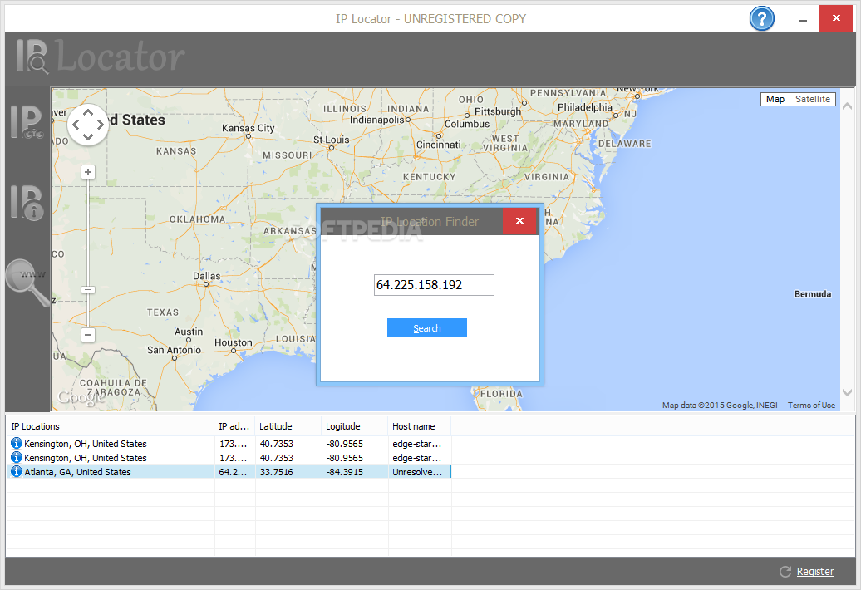Select the IP info sidebar icon
This screenshot has width=861, height=590.
coord(27,203)
